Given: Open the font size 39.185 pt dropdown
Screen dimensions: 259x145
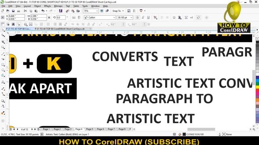Looking at the screenshot, I should point(131,17).
